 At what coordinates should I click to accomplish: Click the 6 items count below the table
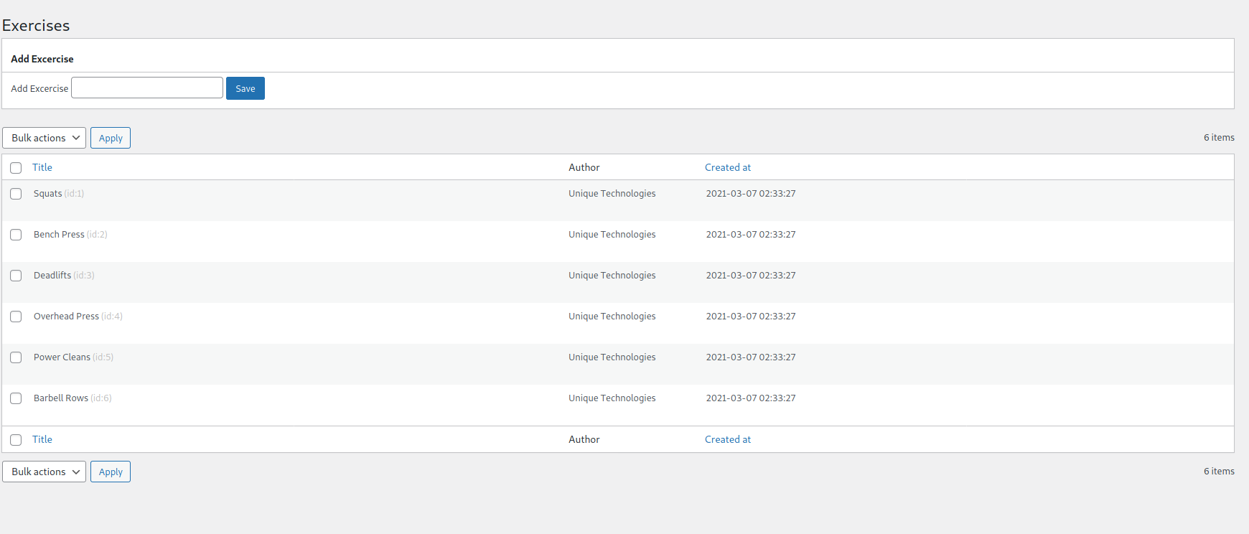(x=1219, y=472)
